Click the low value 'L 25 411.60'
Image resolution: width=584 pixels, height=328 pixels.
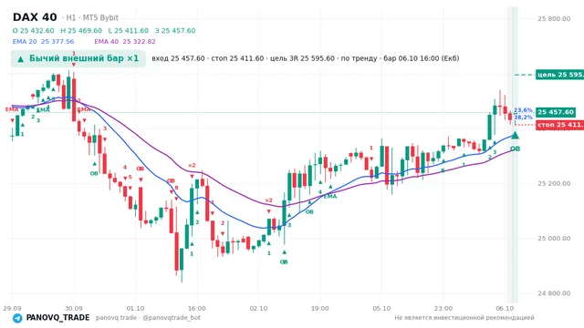click(x=129, y=30)
